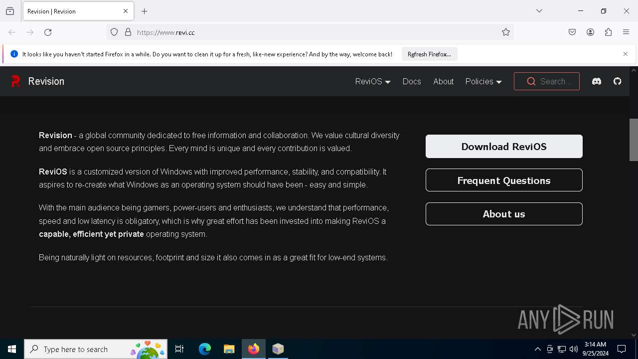Click the bold word "ReviOS" in paragraph

(53, 172)
